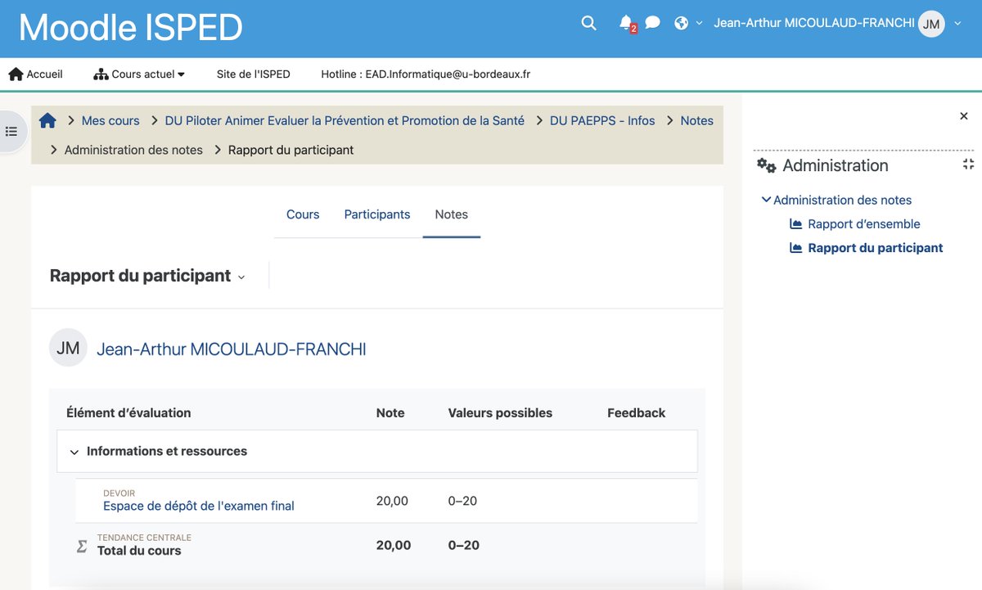Image resolution: width=982 pixels, height=590 pixels.
Task: Open the search magnifier icon
Action: [x=588, y=23]
